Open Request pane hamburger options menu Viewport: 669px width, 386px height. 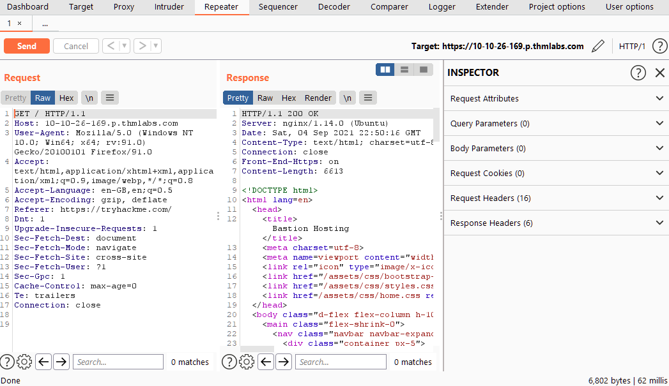coord(110,98)
